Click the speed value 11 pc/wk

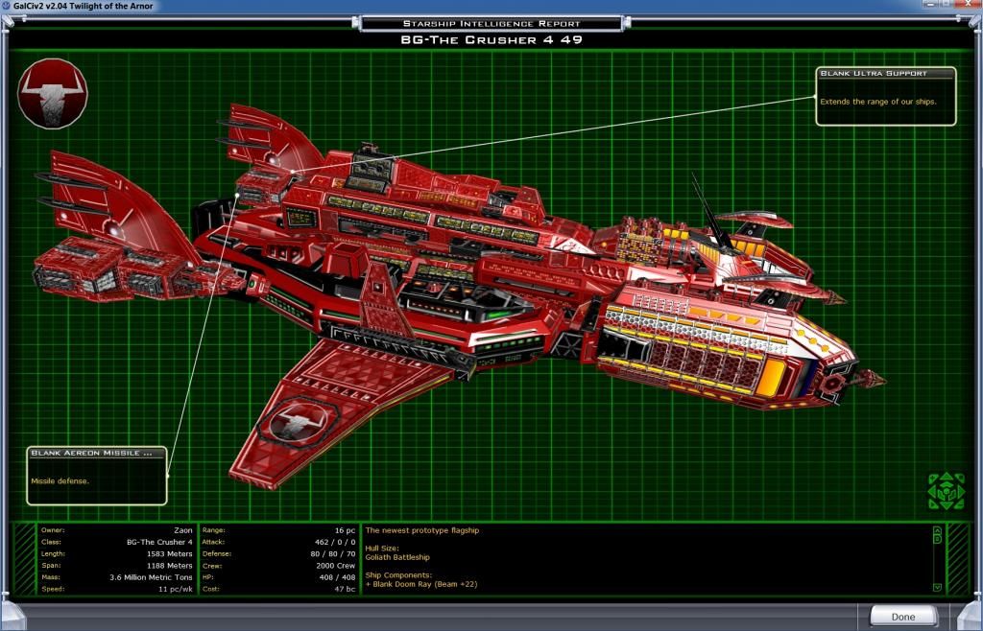click(x=176, y=590)
